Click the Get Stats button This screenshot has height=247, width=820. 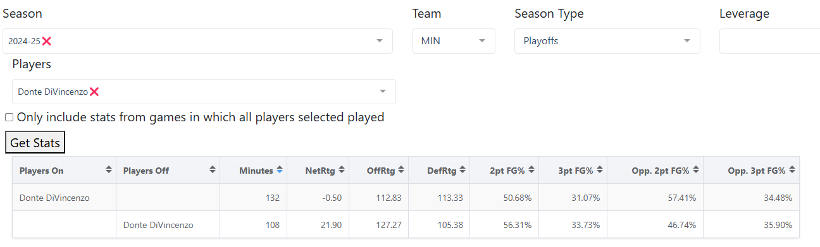click(x=35, y=143)
